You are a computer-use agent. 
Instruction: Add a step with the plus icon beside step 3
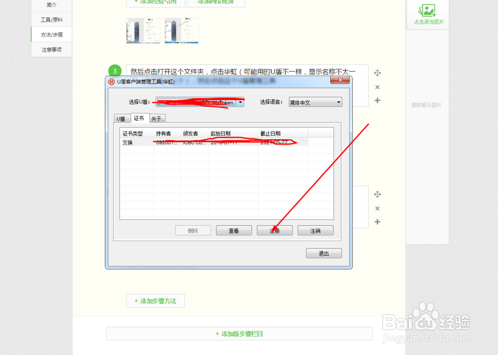coord(377,100)
